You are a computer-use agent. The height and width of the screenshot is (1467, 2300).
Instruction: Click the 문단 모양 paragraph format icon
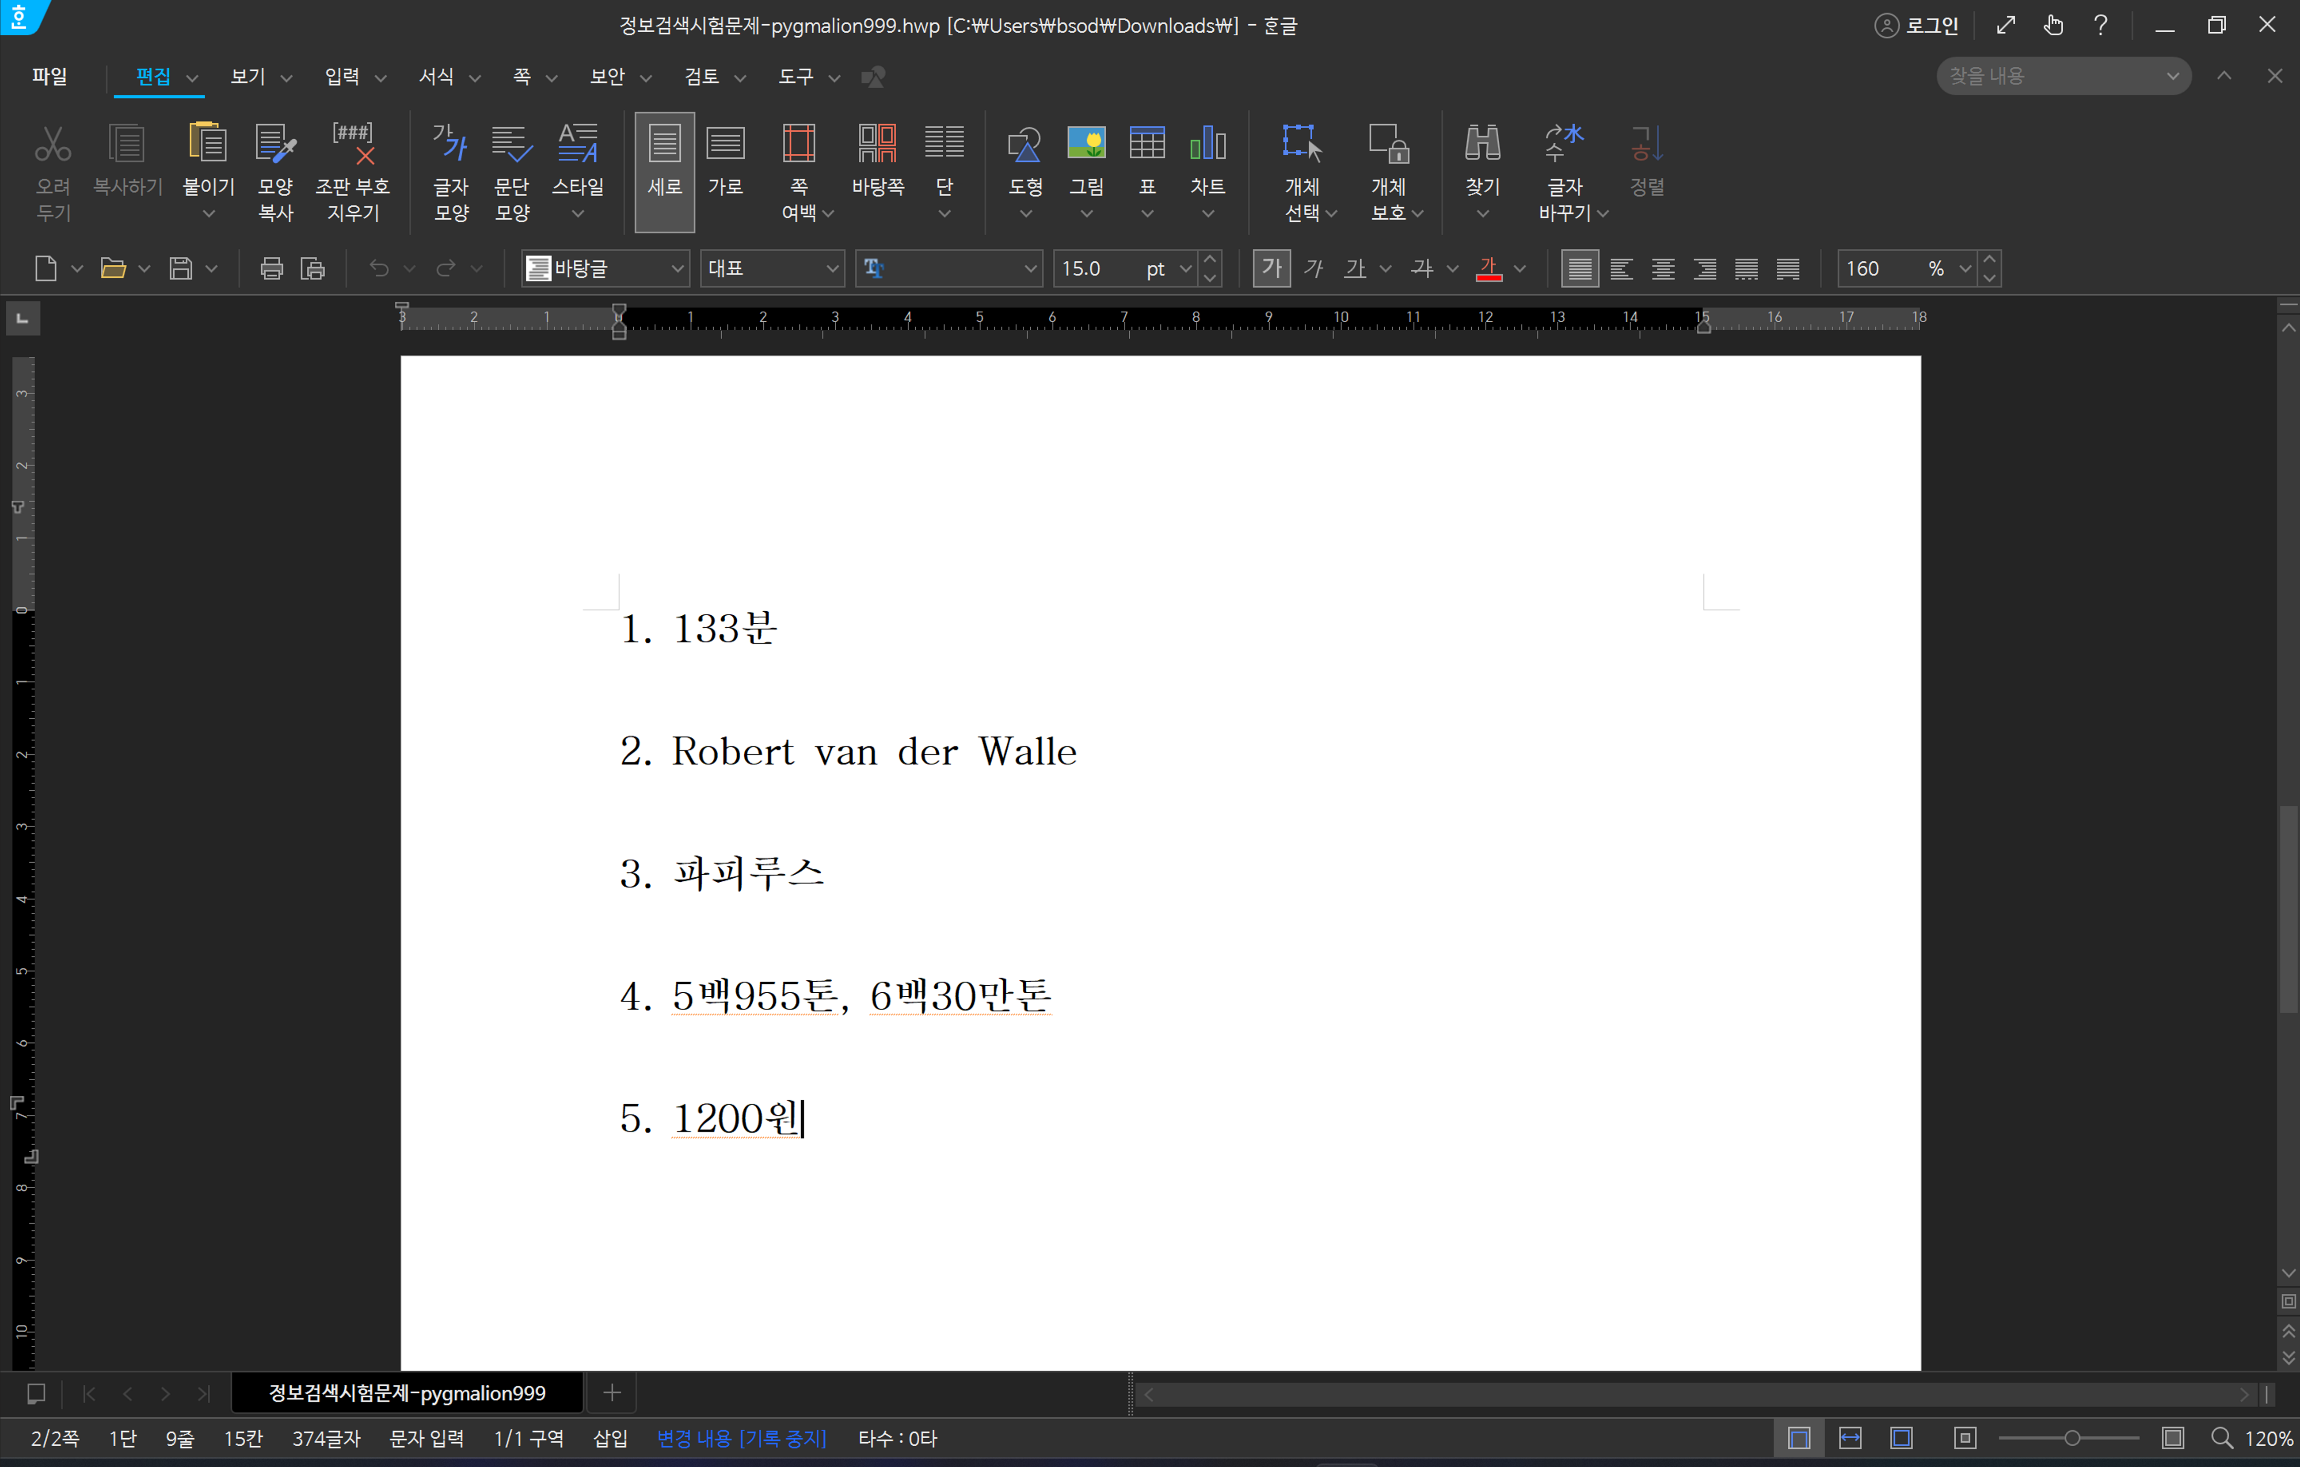click(512, 144)
